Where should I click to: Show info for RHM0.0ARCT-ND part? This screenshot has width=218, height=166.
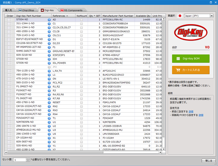click(49, 51)
